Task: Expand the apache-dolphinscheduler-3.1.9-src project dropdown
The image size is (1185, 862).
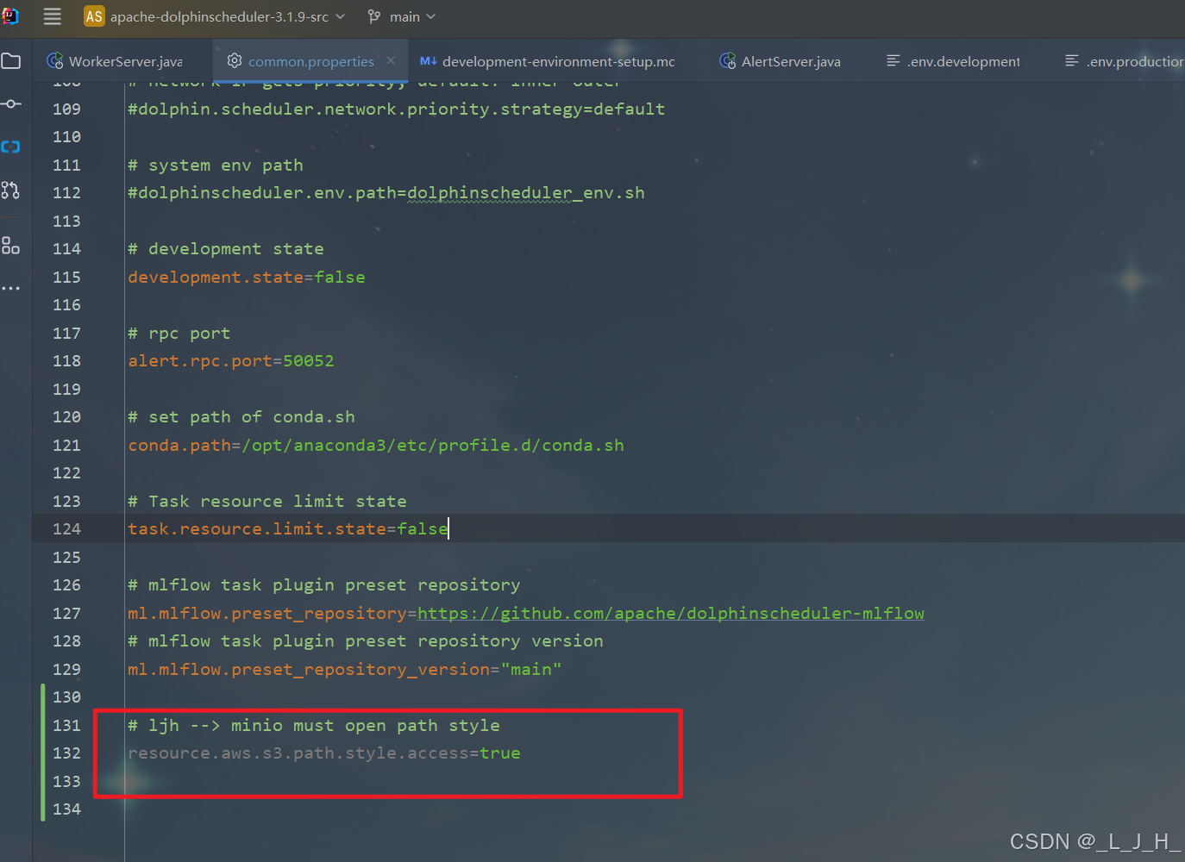Action: tap(227, 16)
